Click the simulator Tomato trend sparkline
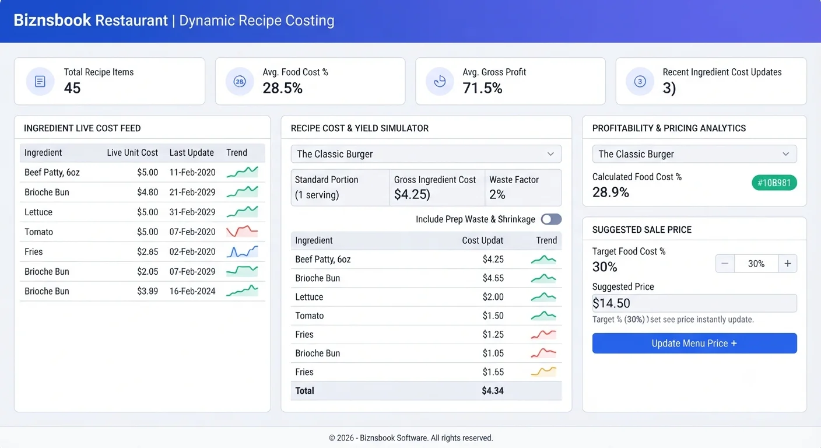 543,316
